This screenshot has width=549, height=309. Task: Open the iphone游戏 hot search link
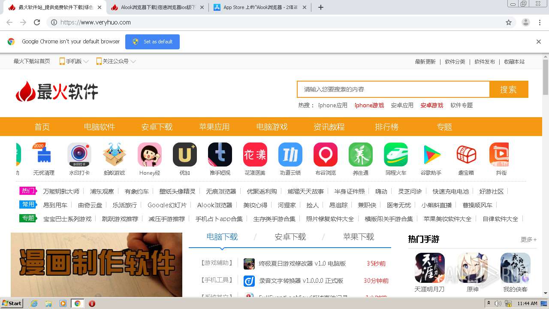pyautogui.click(x=369, y=105)
